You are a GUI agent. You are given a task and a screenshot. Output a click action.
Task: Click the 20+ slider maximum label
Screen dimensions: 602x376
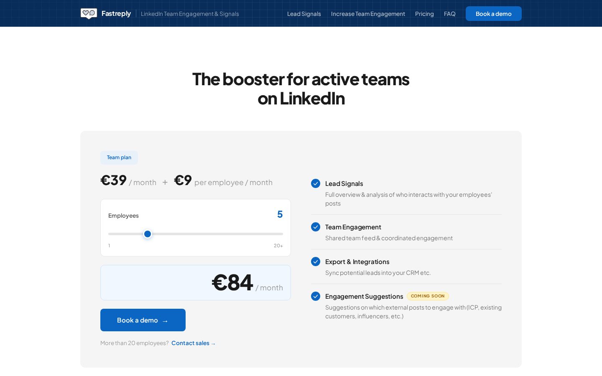[x=278, y=246]
